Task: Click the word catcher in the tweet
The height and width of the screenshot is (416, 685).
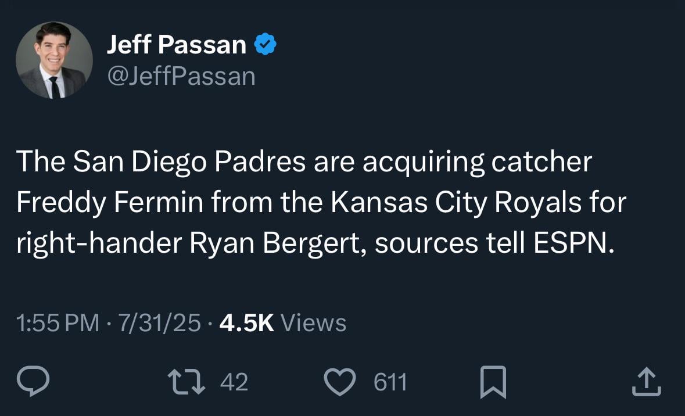Action: (541, 163)
